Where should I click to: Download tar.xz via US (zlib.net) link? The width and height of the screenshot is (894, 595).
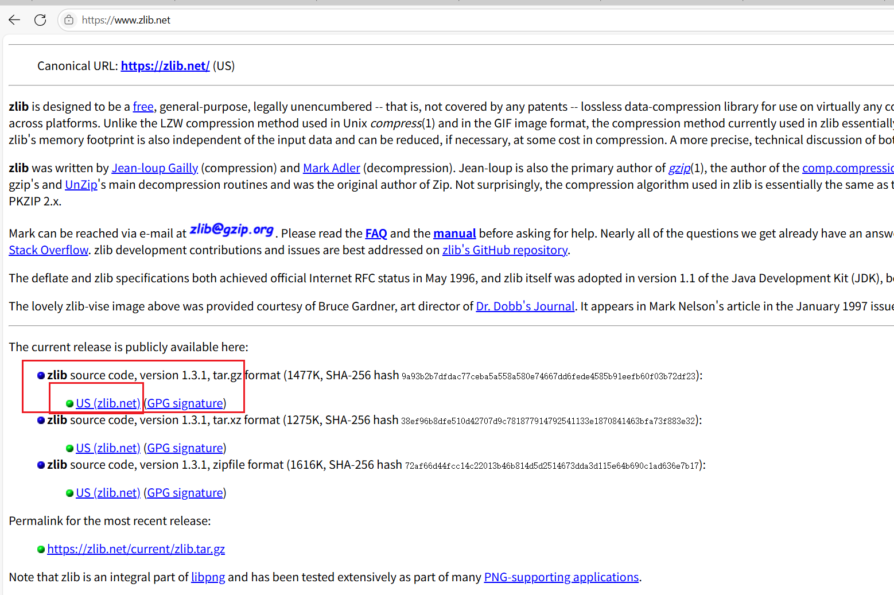[x=108, y=448]
